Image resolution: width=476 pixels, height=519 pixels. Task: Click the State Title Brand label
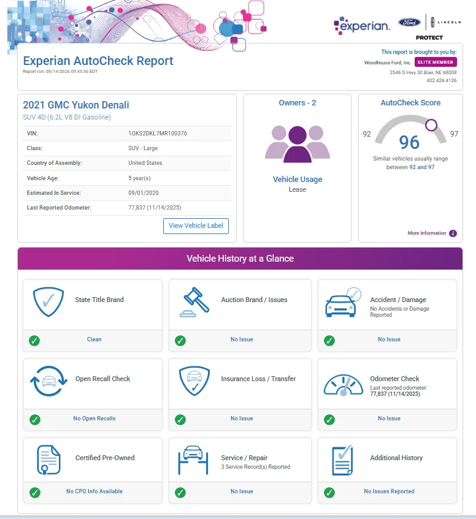pyautogui.click(x=99, y=300)
